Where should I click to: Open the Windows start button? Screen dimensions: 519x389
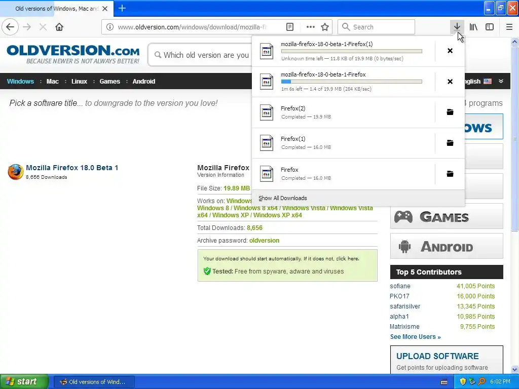pyautogui.click(x=24, y=381)
